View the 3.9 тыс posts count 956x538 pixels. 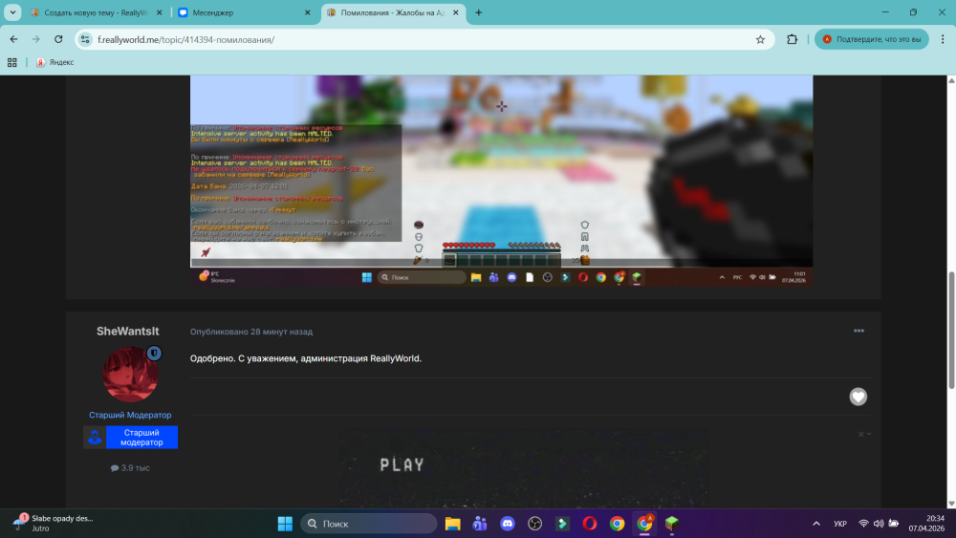(130, 468)
